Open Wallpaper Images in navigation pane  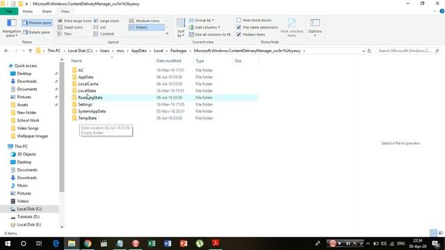tap(33, 136)
